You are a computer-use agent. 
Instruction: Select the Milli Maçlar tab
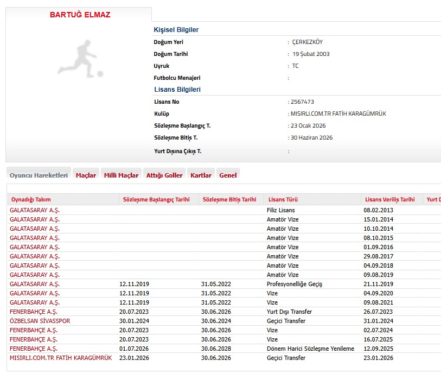[121, 175]
